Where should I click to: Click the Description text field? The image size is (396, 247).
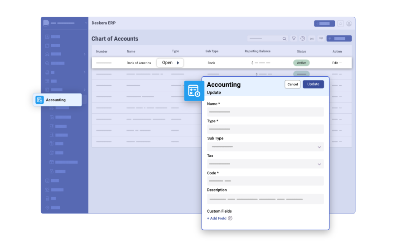click(265, 199)
